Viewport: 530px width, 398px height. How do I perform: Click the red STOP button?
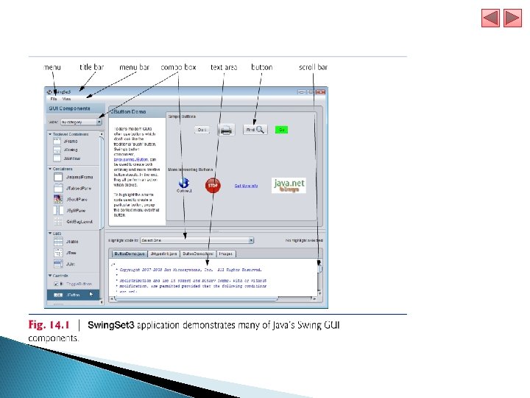click(213, 186)
